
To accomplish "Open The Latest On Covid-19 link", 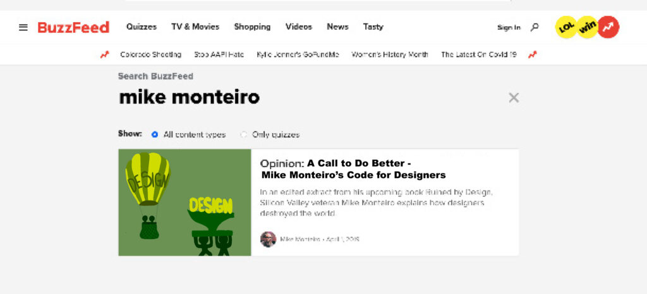I will [x=479, y=54].
